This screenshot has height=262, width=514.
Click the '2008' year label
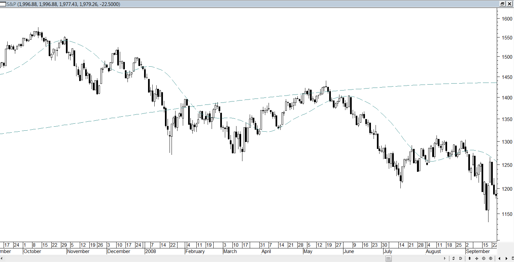tap(151, 251)
